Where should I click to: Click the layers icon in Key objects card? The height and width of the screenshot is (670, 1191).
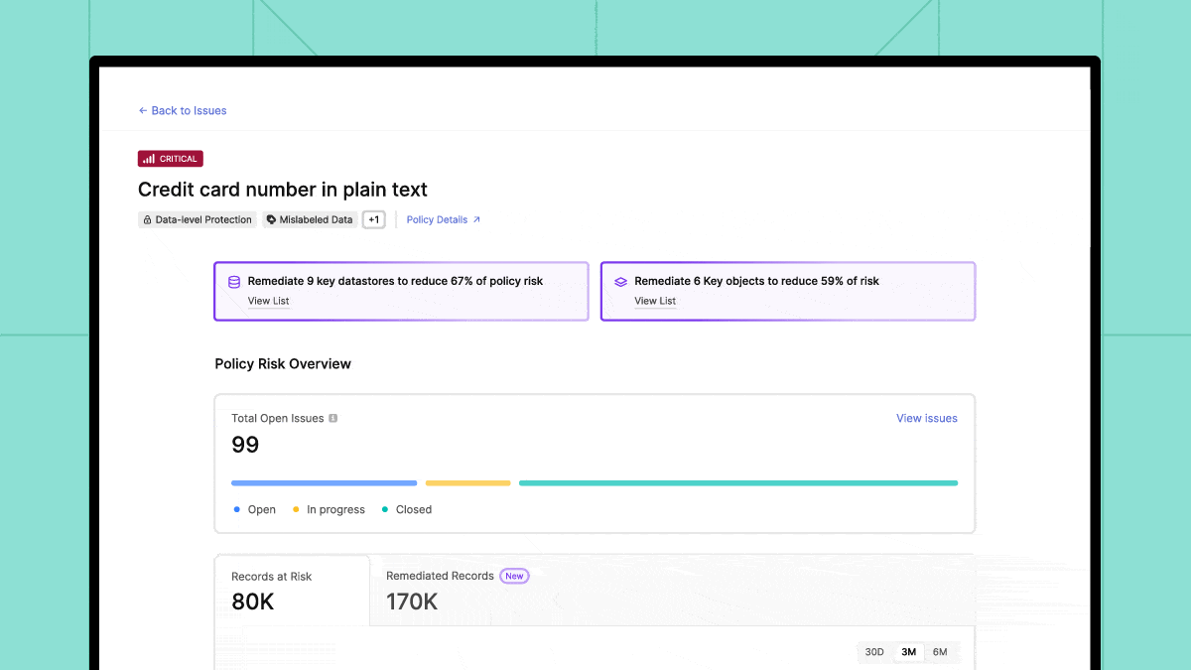(621, 282)
